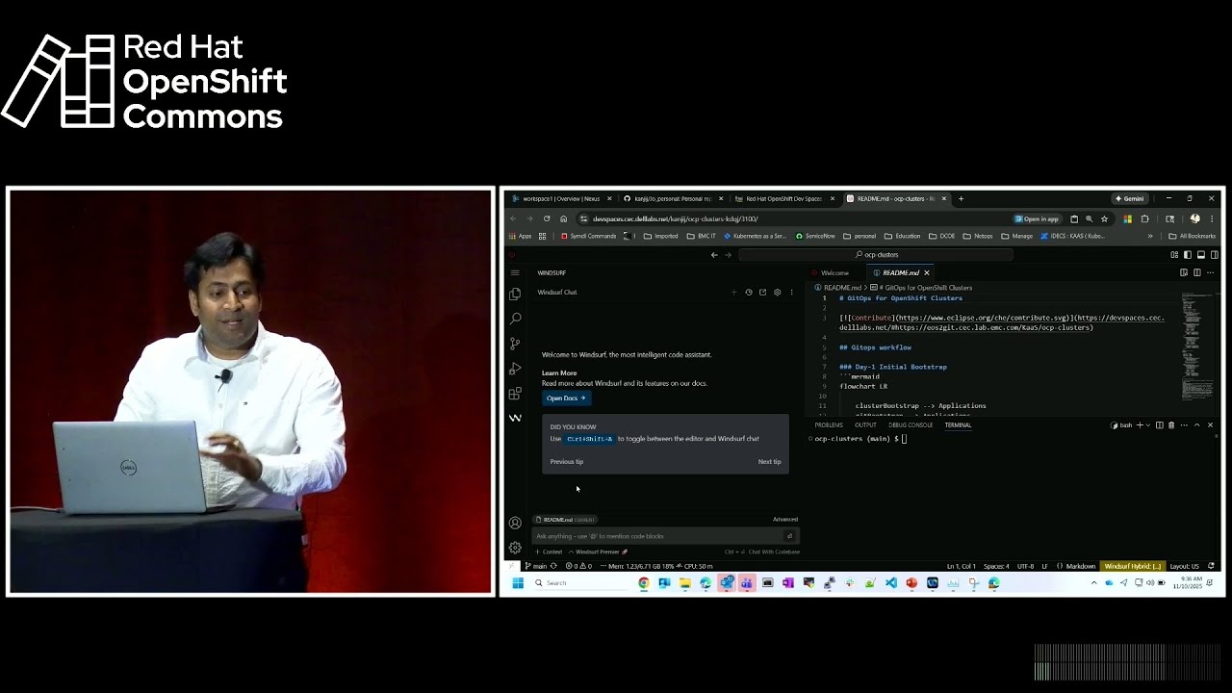Image resolution: width=1232 pixels, height=693 pixels.
Task: Open the Red Hat OpenShift Dev Spaces tab
Action: pos(783,198)
